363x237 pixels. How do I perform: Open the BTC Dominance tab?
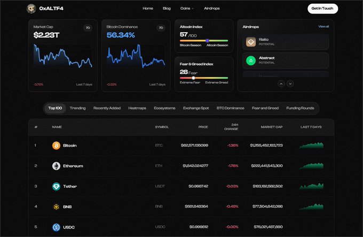231,108
